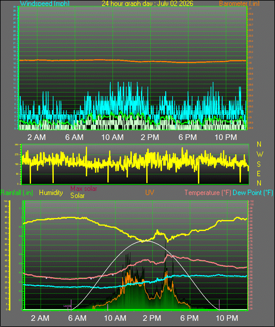This screenshot has width=275, height=327.
Task: Select the "10 AM" label under the temperature graph
Action: 115,318
